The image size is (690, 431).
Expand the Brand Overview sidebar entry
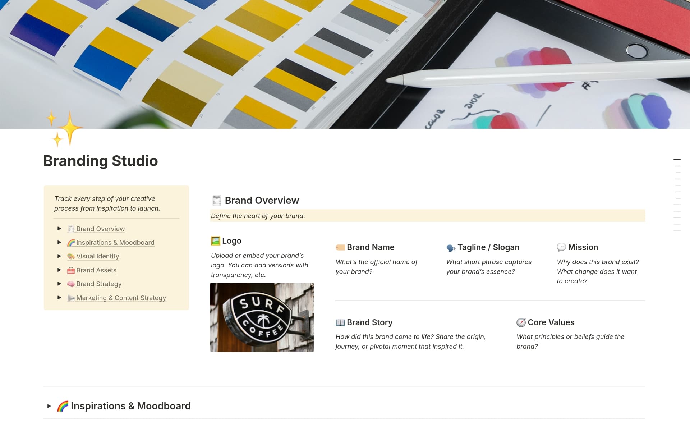59,229
